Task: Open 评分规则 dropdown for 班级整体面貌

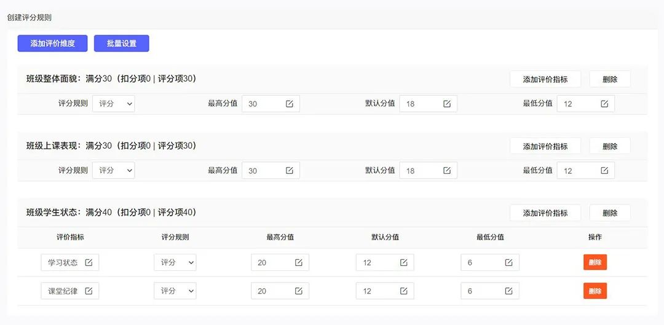Action: pyautogui.click(x=114, y=104)
